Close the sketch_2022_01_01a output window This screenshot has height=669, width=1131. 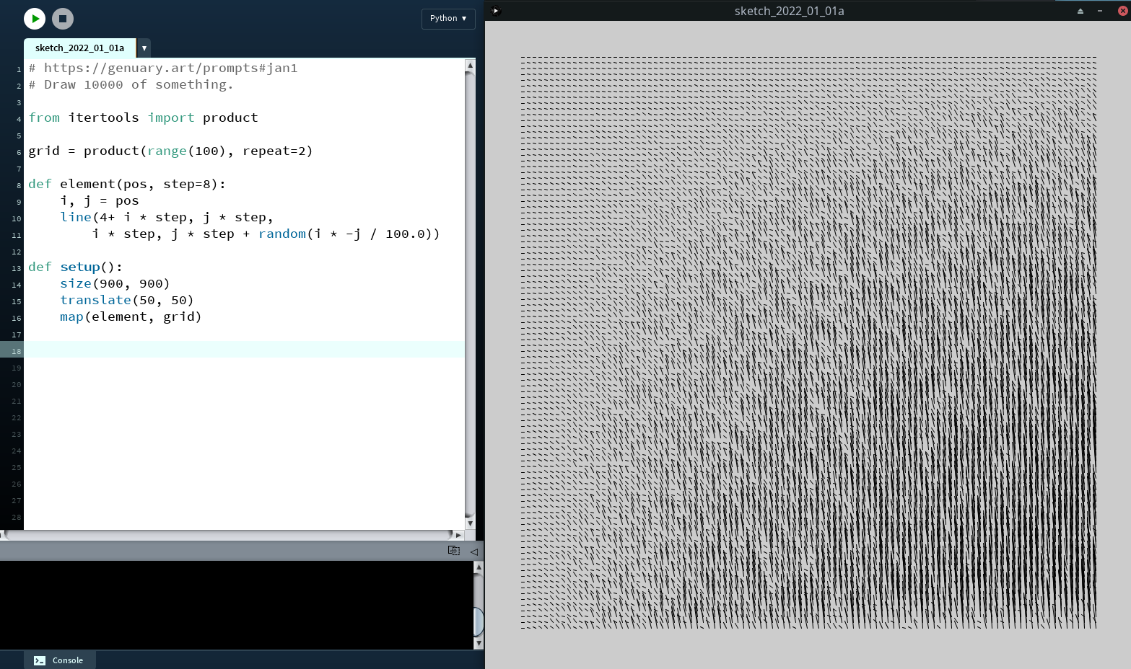(1122, 11)
